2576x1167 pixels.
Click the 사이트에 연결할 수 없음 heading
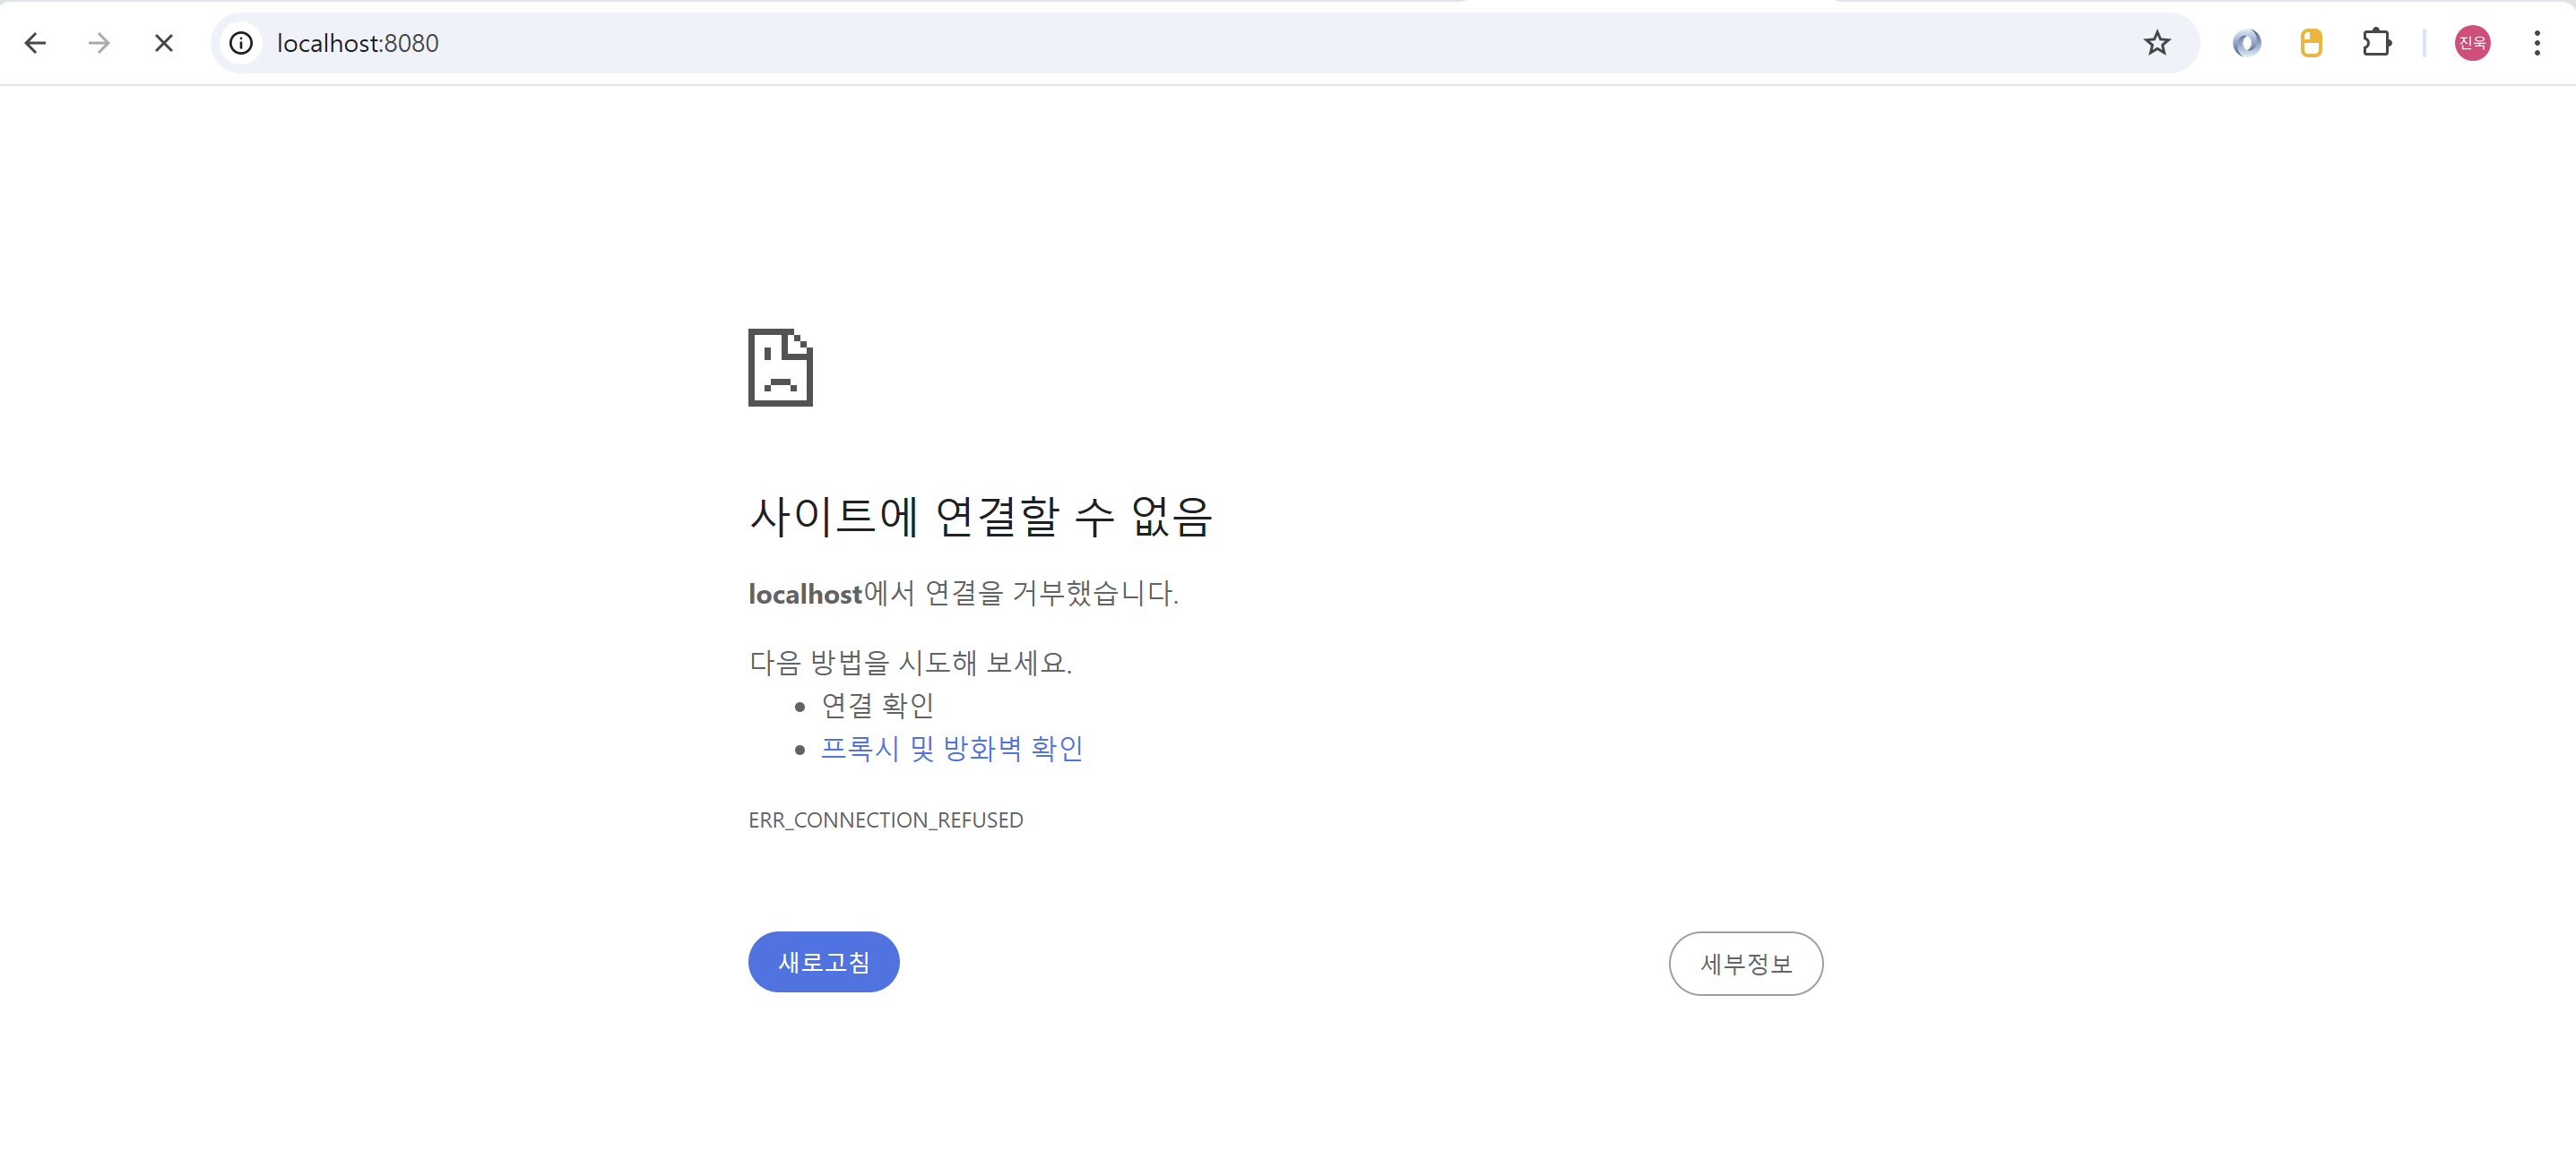980,517
